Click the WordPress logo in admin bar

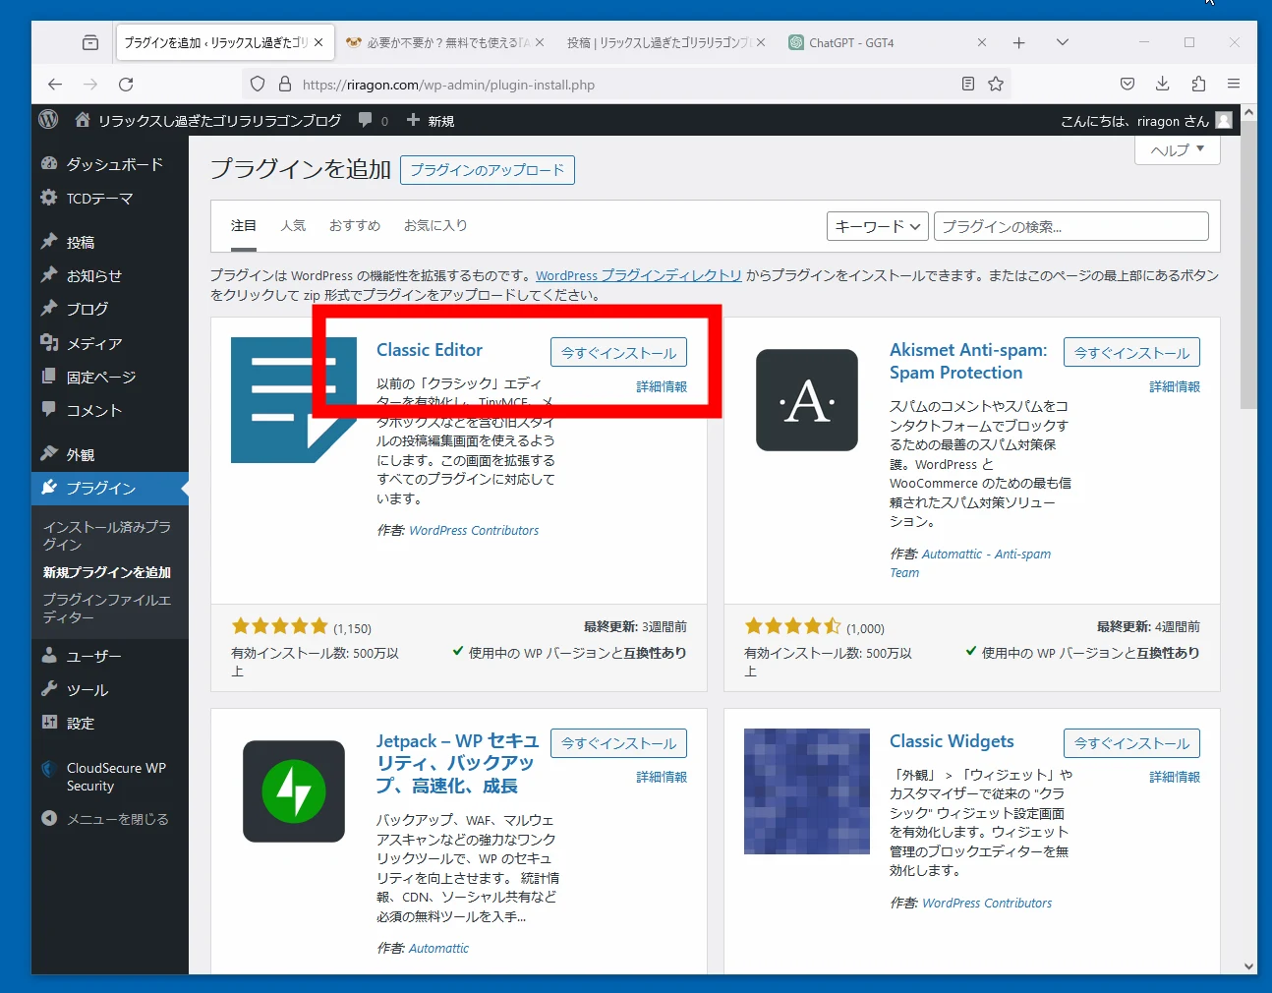[48, 120]
